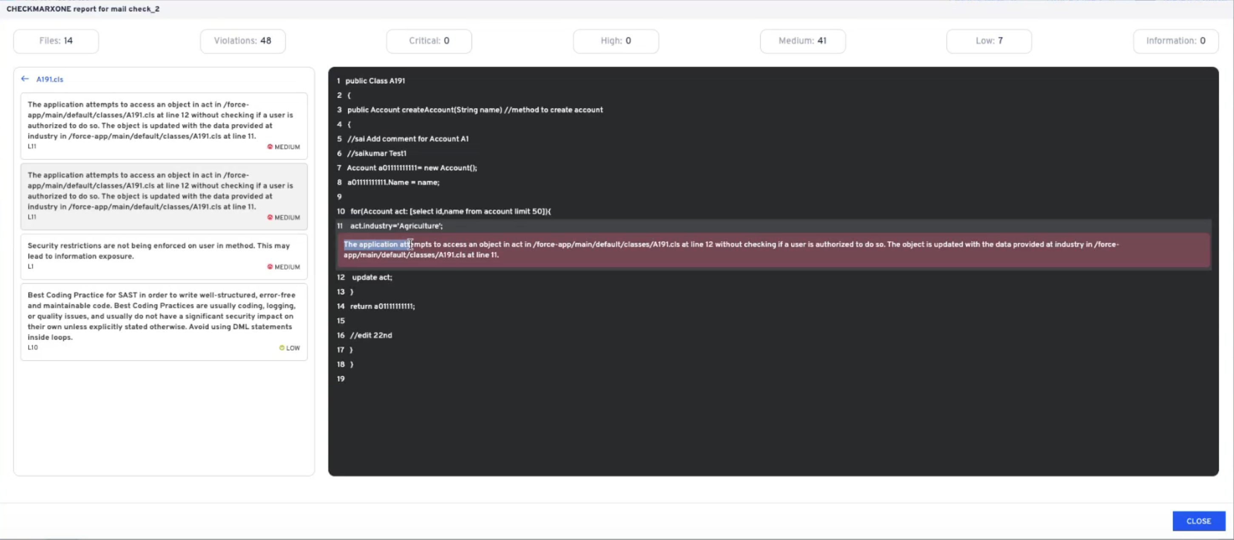Click the Files: 14 summary box
This screenshot has width=1234, height=540.
tap(56, 41)
